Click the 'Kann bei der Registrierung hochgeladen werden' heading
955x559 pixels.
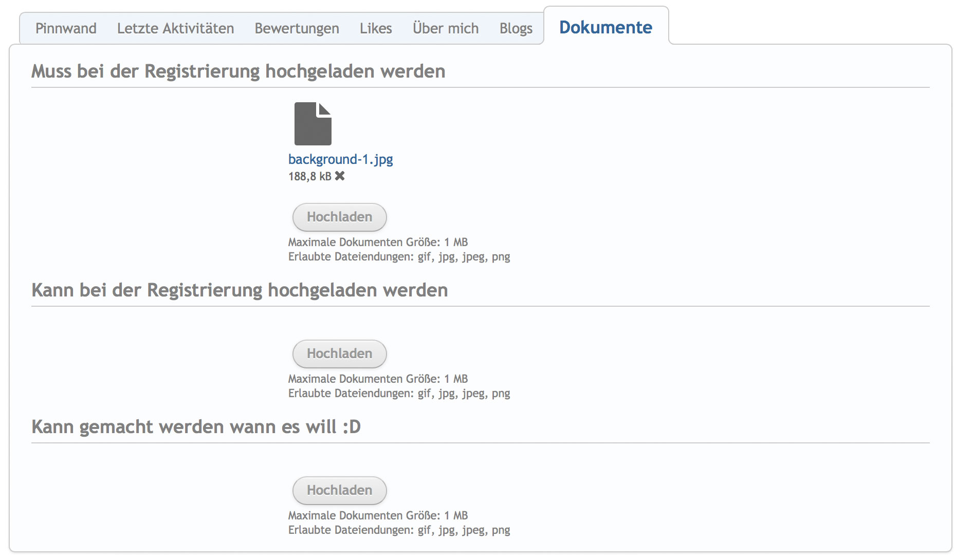(x=240, y=290)
